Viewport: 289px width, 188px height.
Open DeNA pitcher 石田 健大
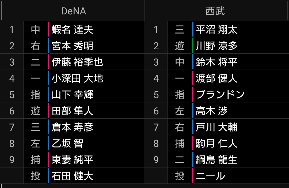[x=73, y=176]
